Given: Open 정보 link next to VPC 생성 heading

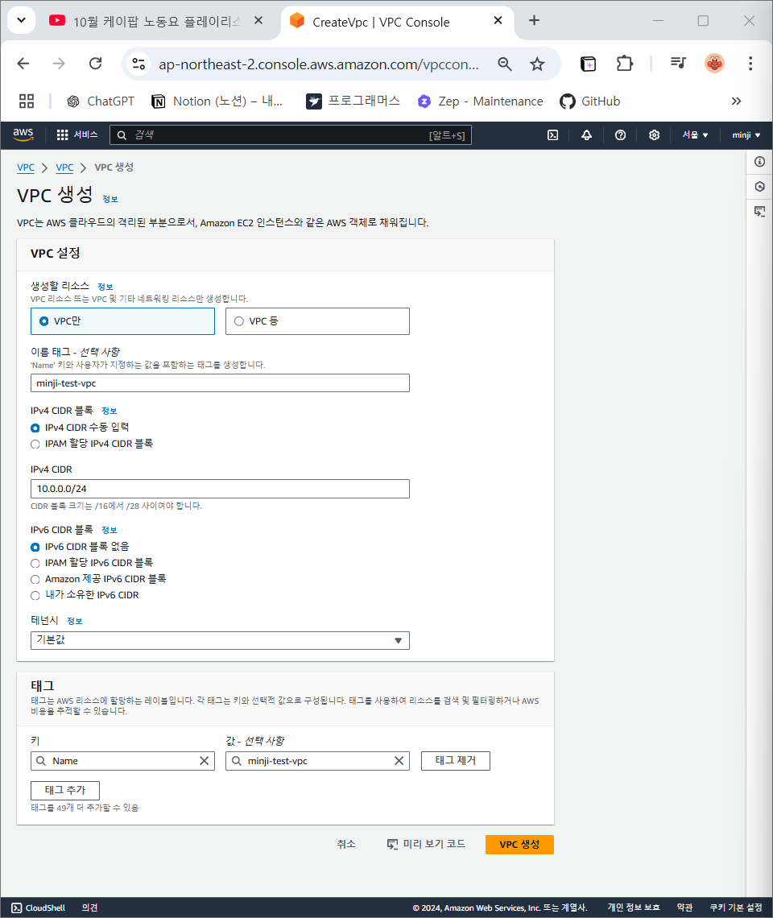Looking at the screenshot, I should coord(110,199).
